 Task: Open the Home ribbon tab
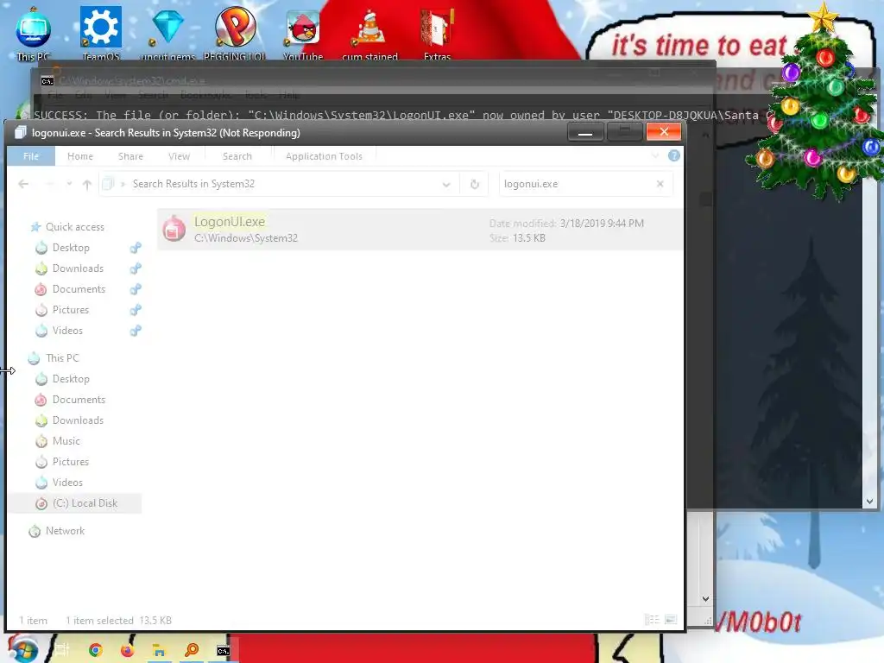click(x=80, y=156)
